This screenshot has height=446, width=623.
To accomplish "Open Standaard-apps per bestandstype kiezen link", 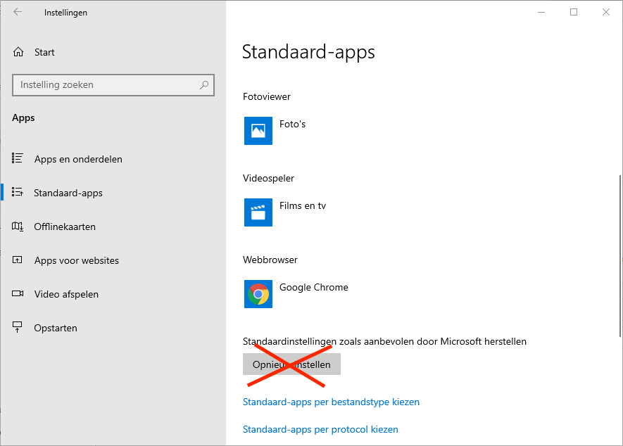I will tap(331, 402).
